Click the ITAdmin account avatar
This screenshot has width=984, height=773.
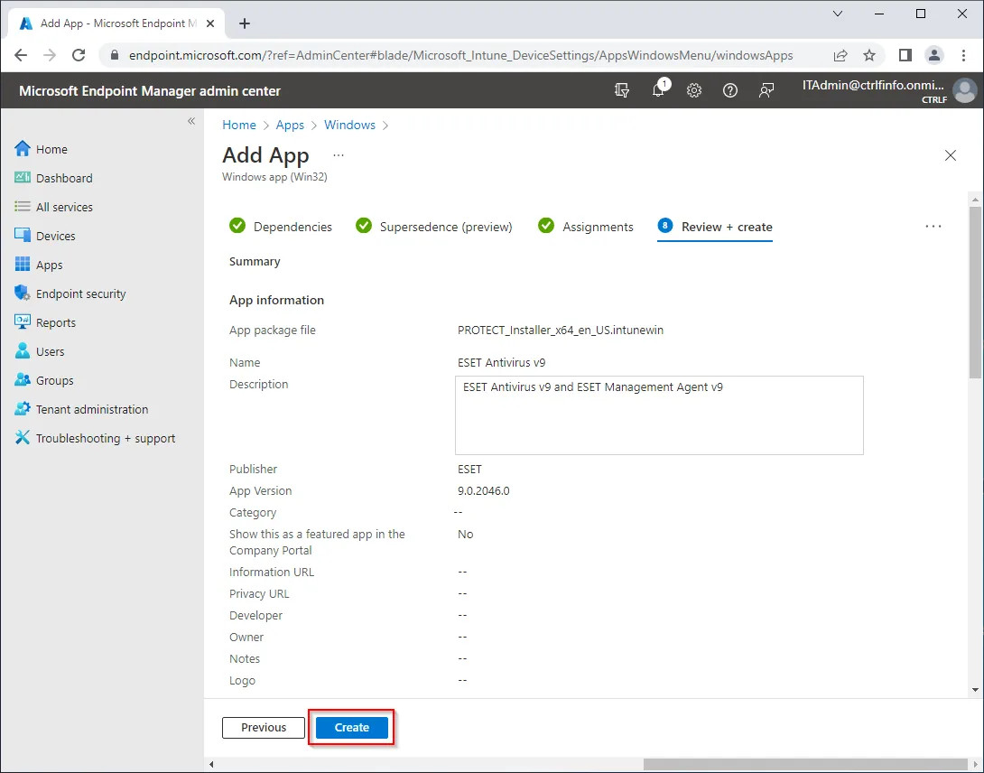964,90
